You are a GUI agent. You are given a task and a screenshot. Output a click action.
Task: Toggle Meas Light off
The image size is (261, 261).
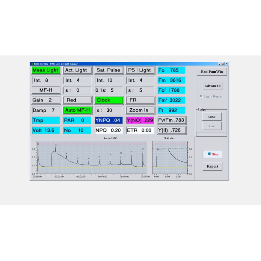pyautogui.click(x=45, y=70)
